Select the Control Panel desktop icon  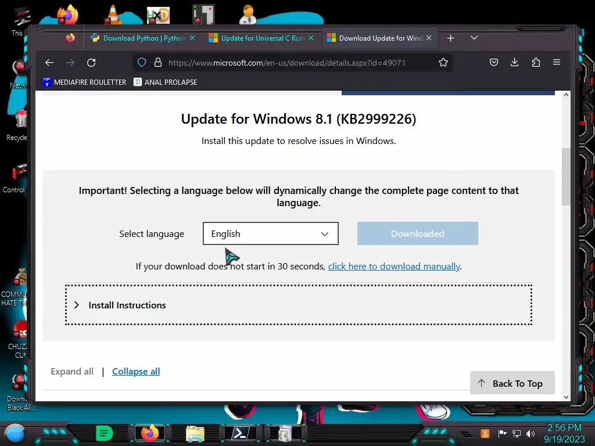[15, 178]
